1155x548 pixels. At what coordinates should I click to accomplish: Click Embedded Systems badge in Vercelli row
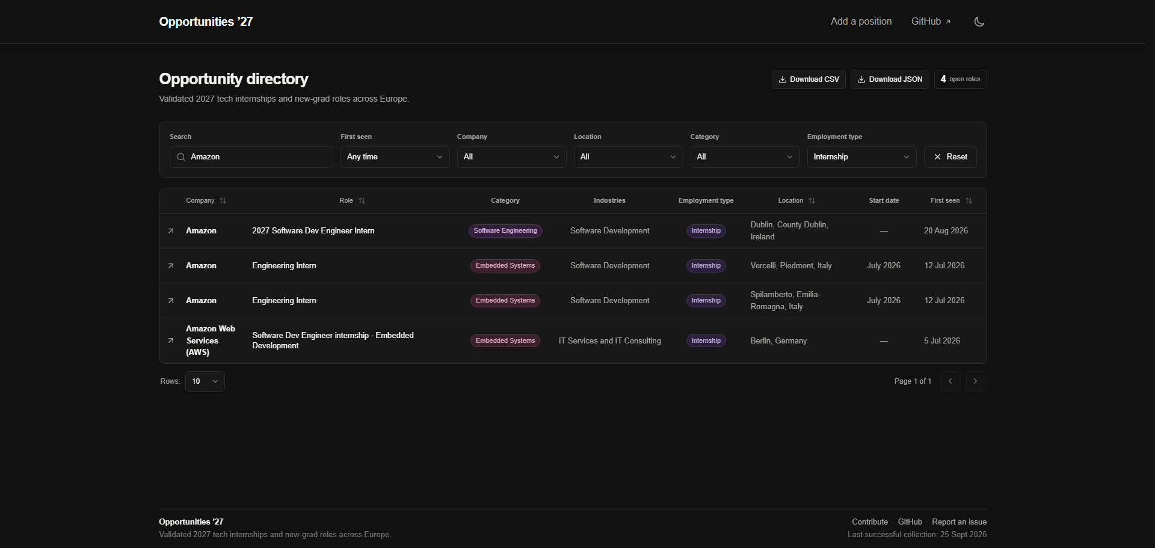pos(505,266)
